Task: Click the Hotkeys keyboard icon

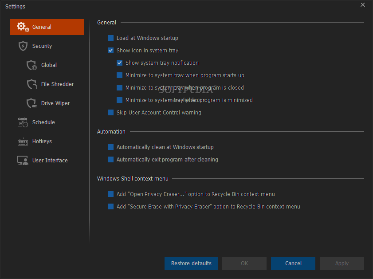Action: 23,141
